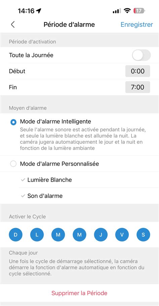Tap Enregistrer to save the period
This screenshot has width=159, height=306.
point(137,25)
